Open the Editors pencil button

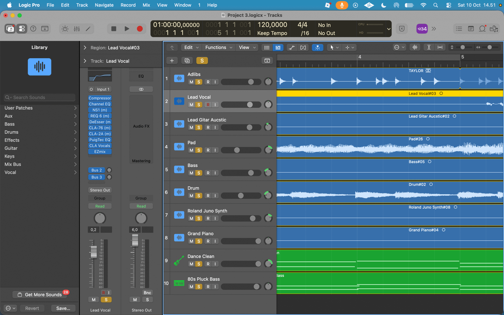[x=88, y=29]
